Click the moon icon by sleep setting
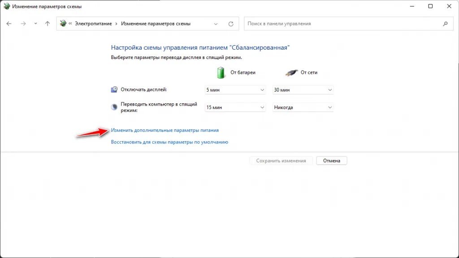459x258 pixels. pyautogui.click(x=114, y=107)
